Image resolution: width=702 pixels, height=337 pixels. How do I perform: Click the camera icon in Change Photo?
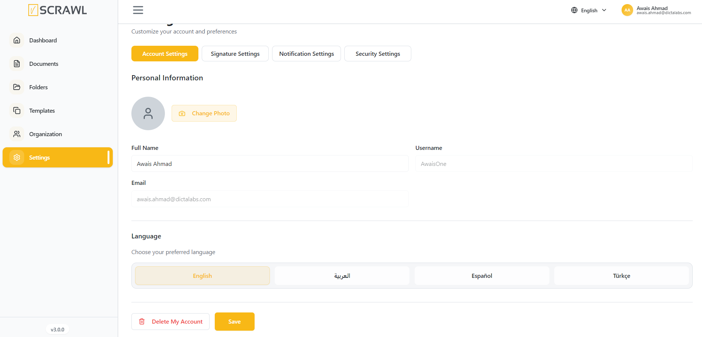(x=182, y=113)
